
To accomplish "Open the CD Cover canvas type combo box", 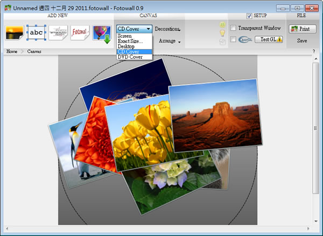I will [134, 29].
